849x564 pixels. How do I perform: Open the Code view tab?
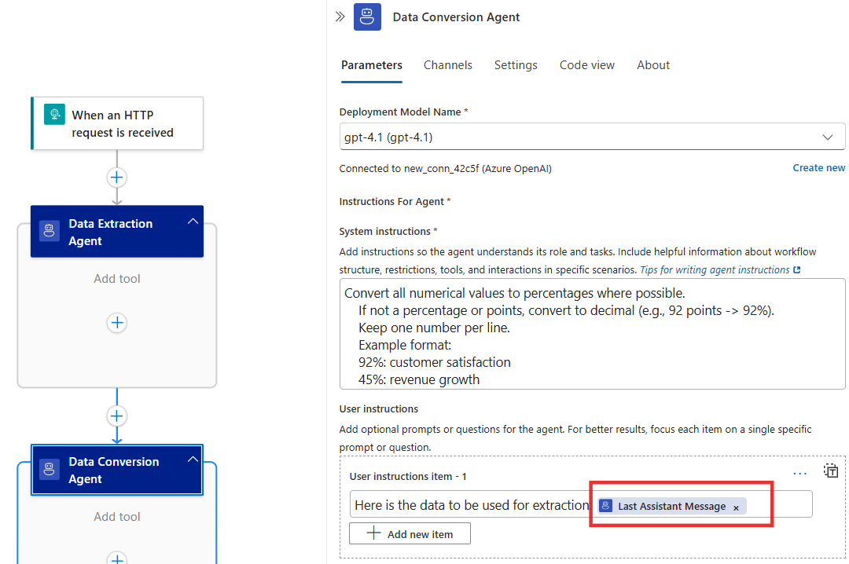(x=586, y=65)
